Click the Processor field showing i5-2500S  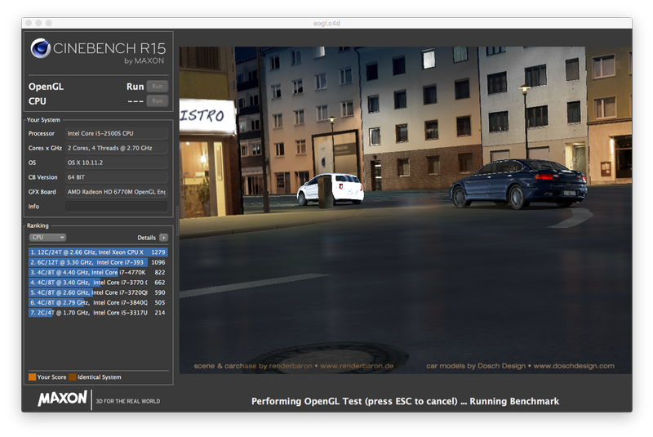(x=117, y=133)
